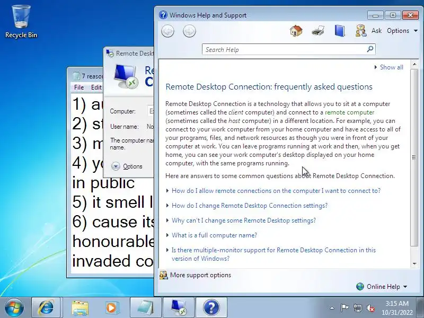Click the Notepad window title icon
The image size is (424, 318).
[76, 76]
